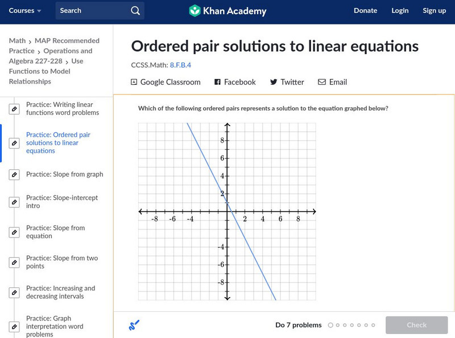Select Practice: Slope from equation
455x338 pixels.
pos(55,232)
